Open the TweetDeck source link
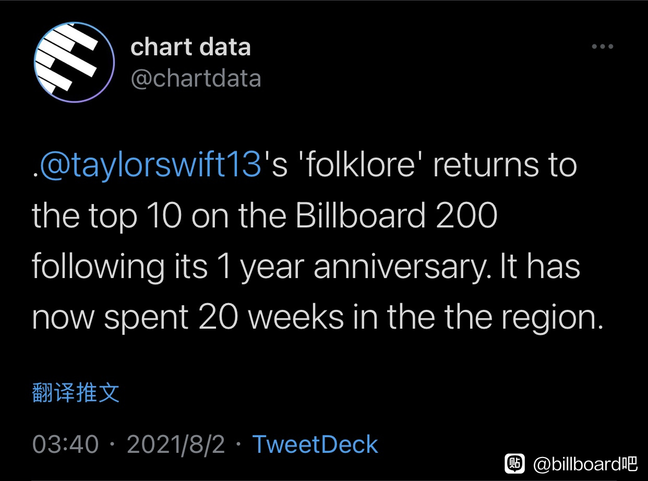The image size is (648, 481). [x=315, y=444]
